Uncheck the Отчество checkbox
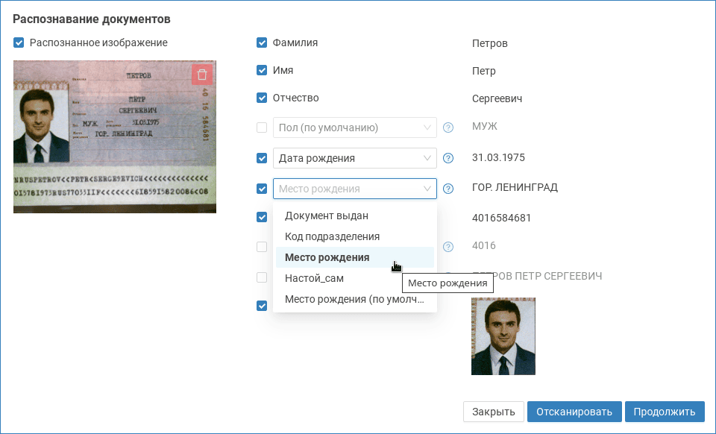Image resolution: width=716 pixels, height=434 pixels. click(262, 98)
